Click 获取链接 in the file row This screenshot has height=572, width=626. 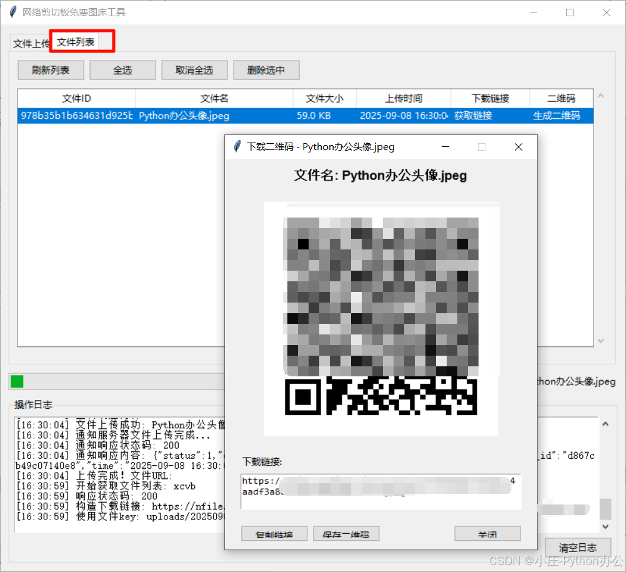pyautogui.click(x=473, y=116)
